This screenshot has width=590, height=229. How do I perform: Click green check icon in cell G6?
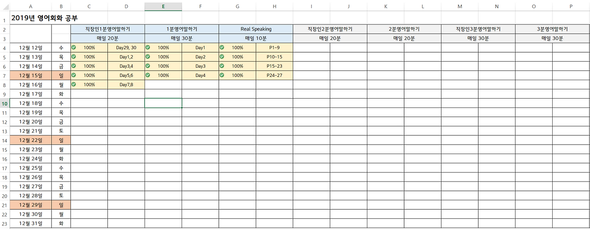pos(222,66)
